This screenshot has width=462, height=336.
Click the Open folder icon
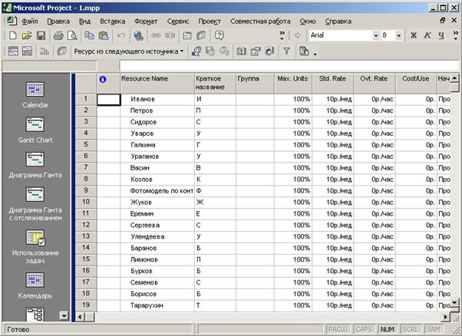click(26, 35)
